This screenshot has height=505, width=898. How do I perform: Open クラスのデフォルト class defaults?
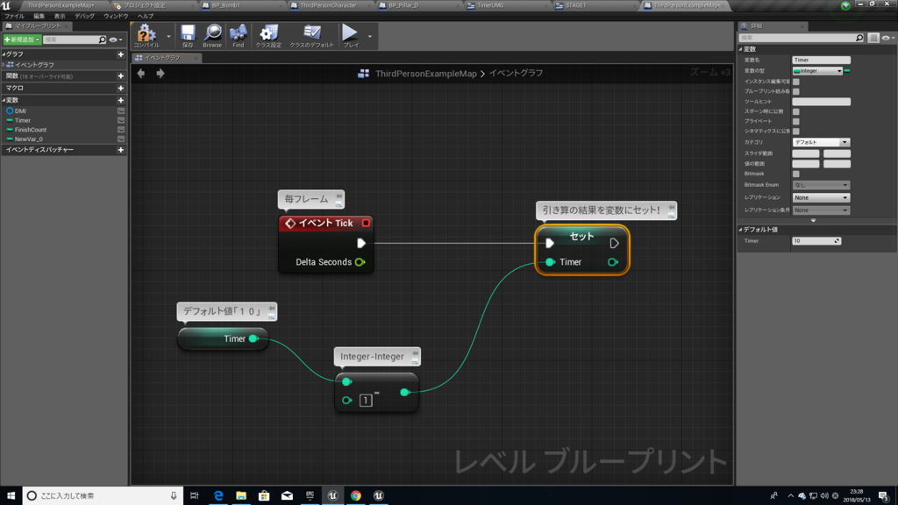point(311,35)
